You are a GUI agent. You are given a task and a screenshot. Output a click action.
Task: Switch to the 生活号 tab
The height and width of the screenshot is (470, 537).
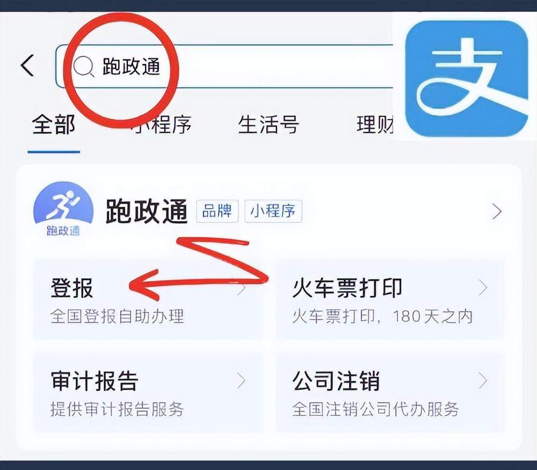pos(268,124)
